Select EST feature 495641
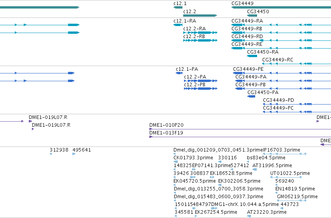Image resolution: width=331 pixels, height=218 pixels. 82,150
